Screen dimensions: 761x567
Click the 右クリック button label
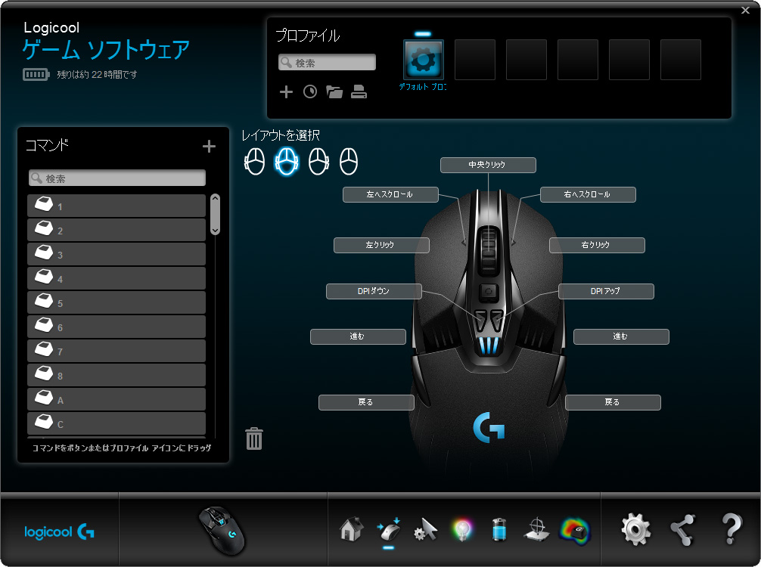[x=597, y=245]
